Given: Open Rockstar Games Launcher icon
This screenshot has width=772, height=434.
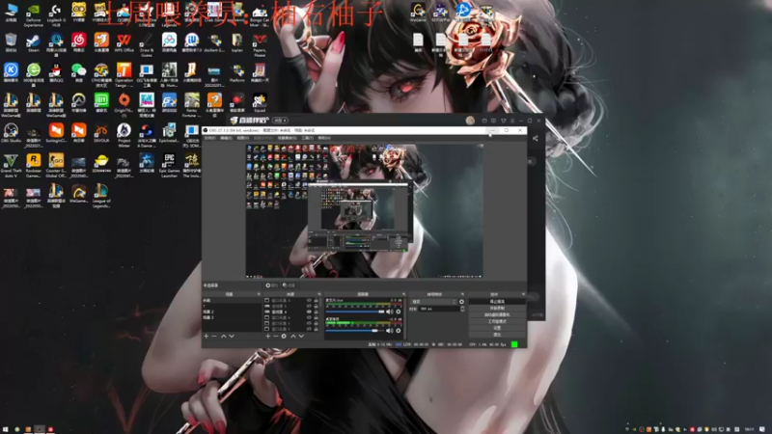Looking at the screenshot, I should [34, 165].
